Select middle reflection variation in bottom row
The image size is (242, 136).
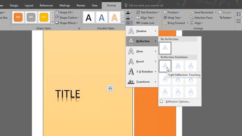click(178, 92)
